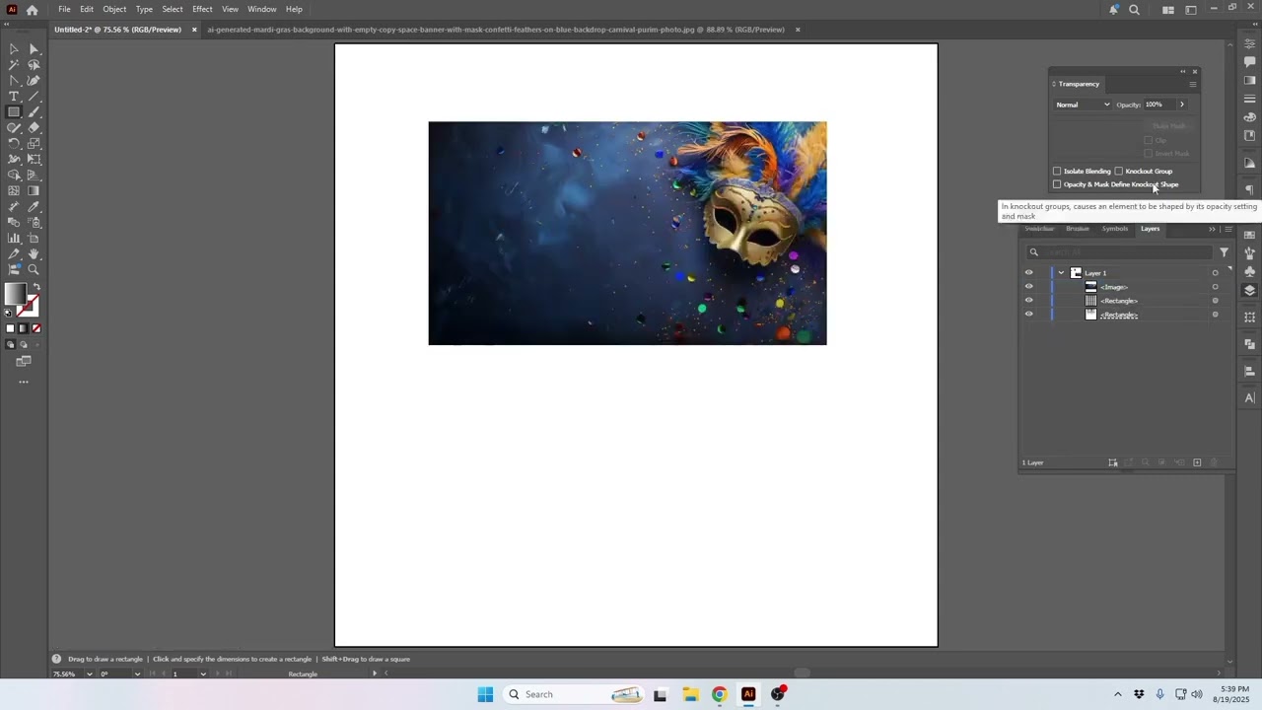Open the blending mode Normal dropdown
The height and width of the screenshot is (710, 1262).
click(x=1083, y=105)
